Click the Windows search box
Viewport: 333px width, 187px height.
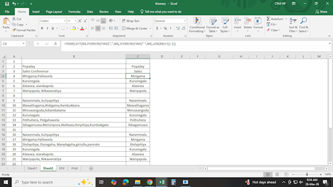pyautogui.click(x=54, y=182)
